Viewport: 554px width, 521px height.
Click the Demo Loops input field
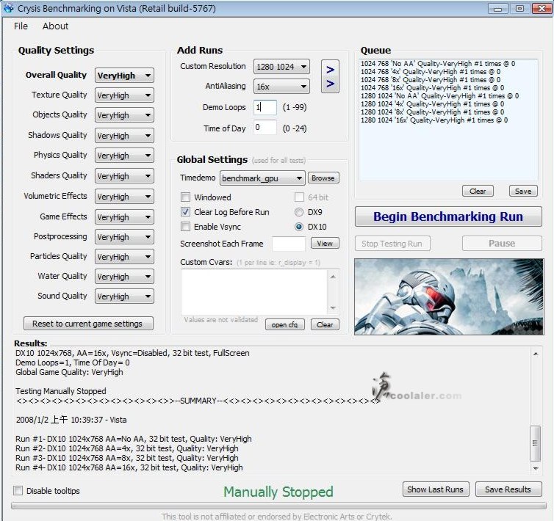click(265, 107)
